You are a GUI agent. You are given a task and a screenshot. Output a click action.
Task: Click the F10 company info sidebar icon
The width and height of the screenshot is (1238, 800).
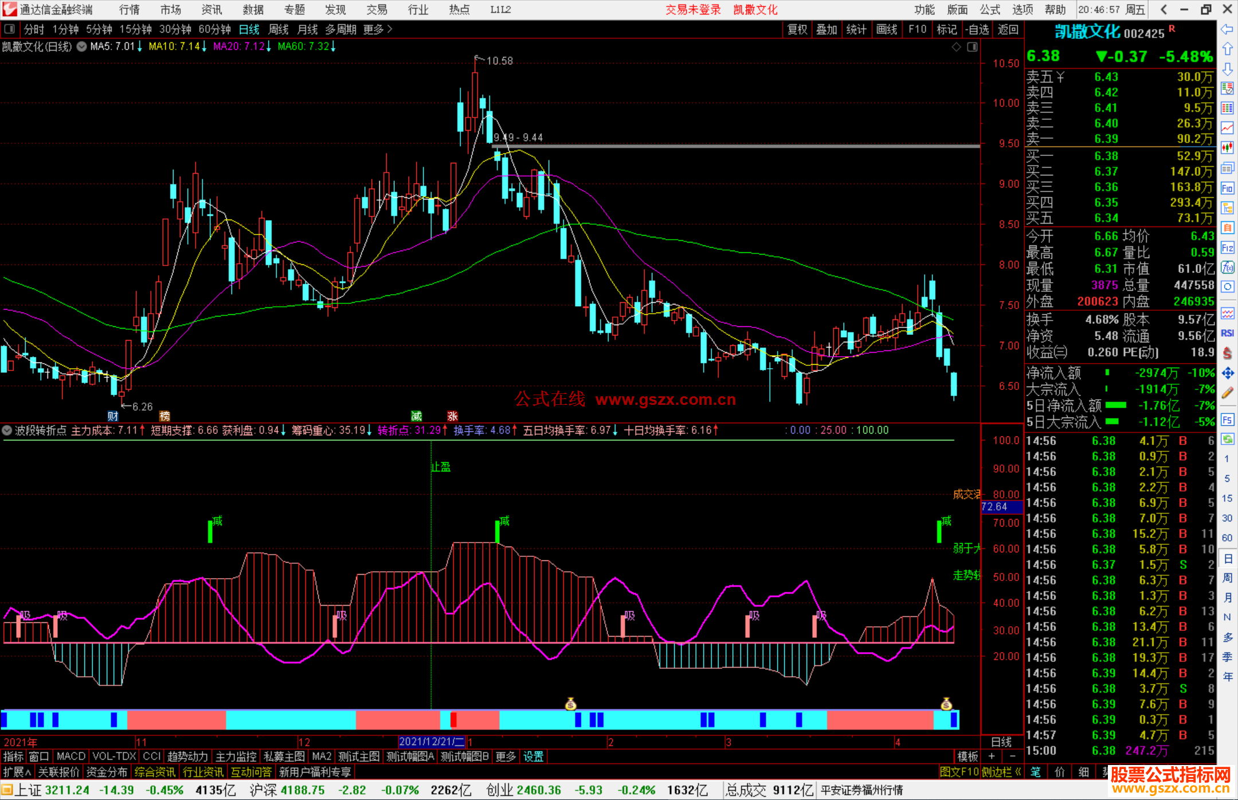pyautogui.click(x=1227, y=188)
